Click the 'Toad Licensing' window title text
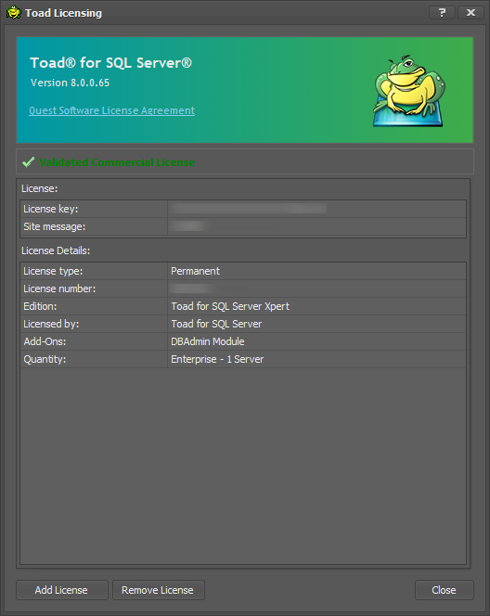490x616 pixels. pos(64,13)
